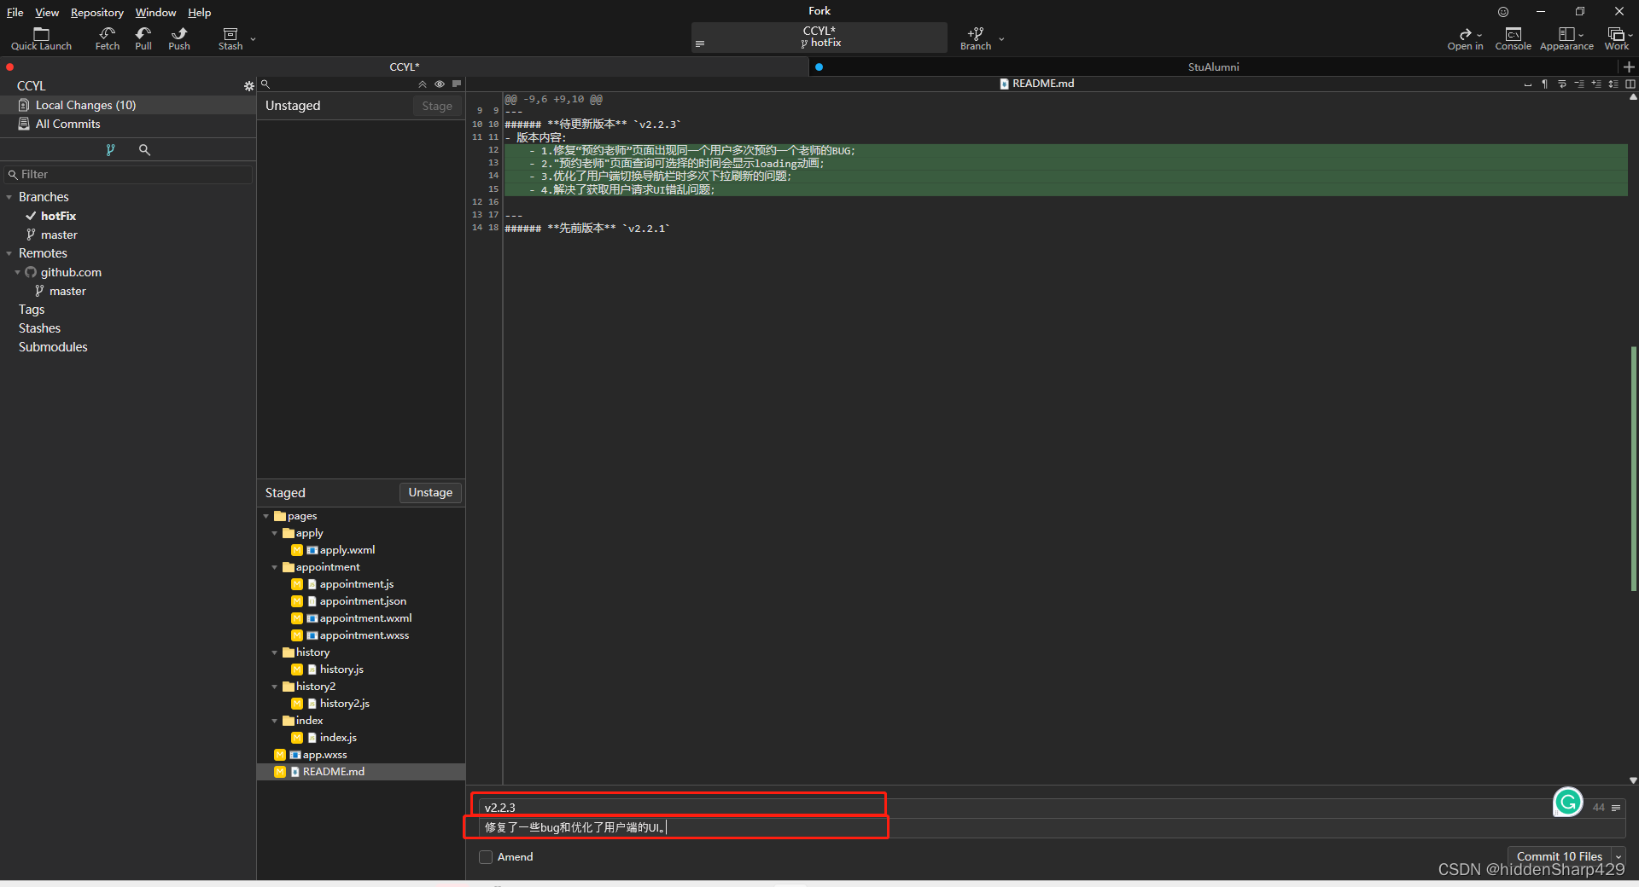Click the branch icon above the Filter box
Screen dimensions: 1639x887
110,149
